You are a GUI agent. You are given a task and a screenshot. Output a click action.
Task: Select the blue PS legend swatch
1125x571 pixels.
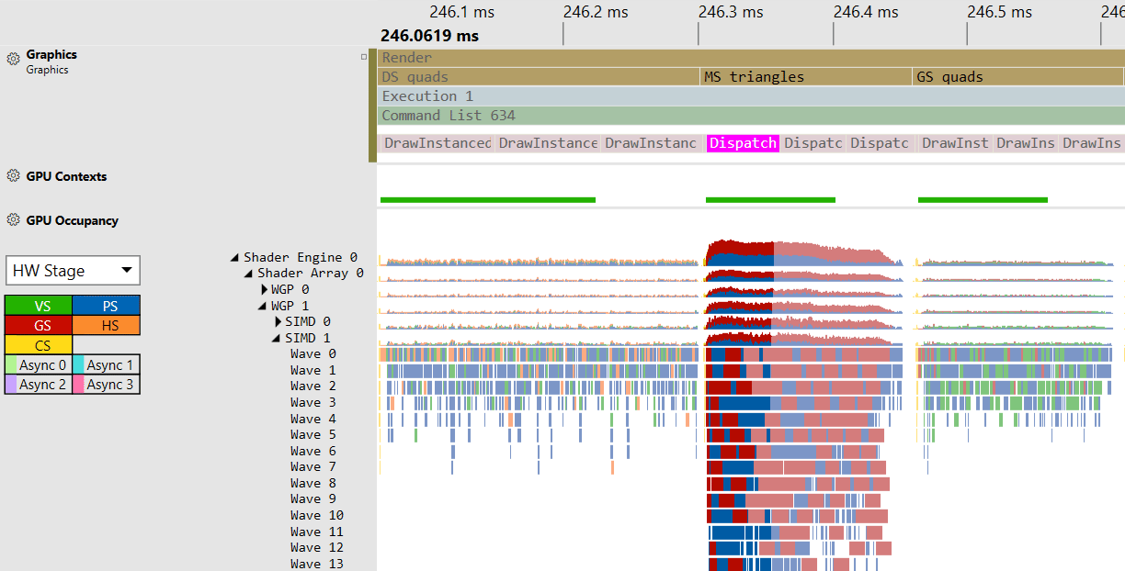tap(107, 306)
